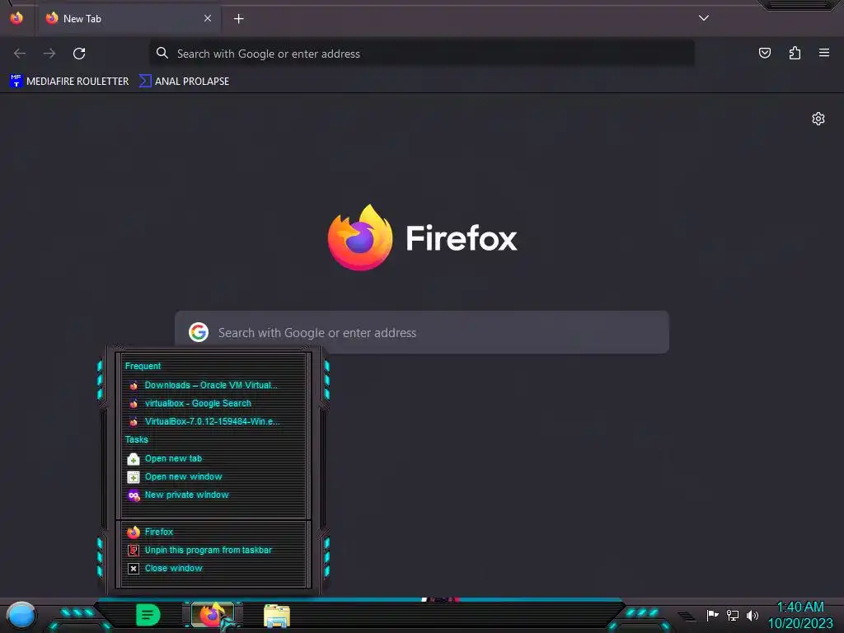Click the Start orb button
This screenshot has height=633, width=844.
(21, 616)
